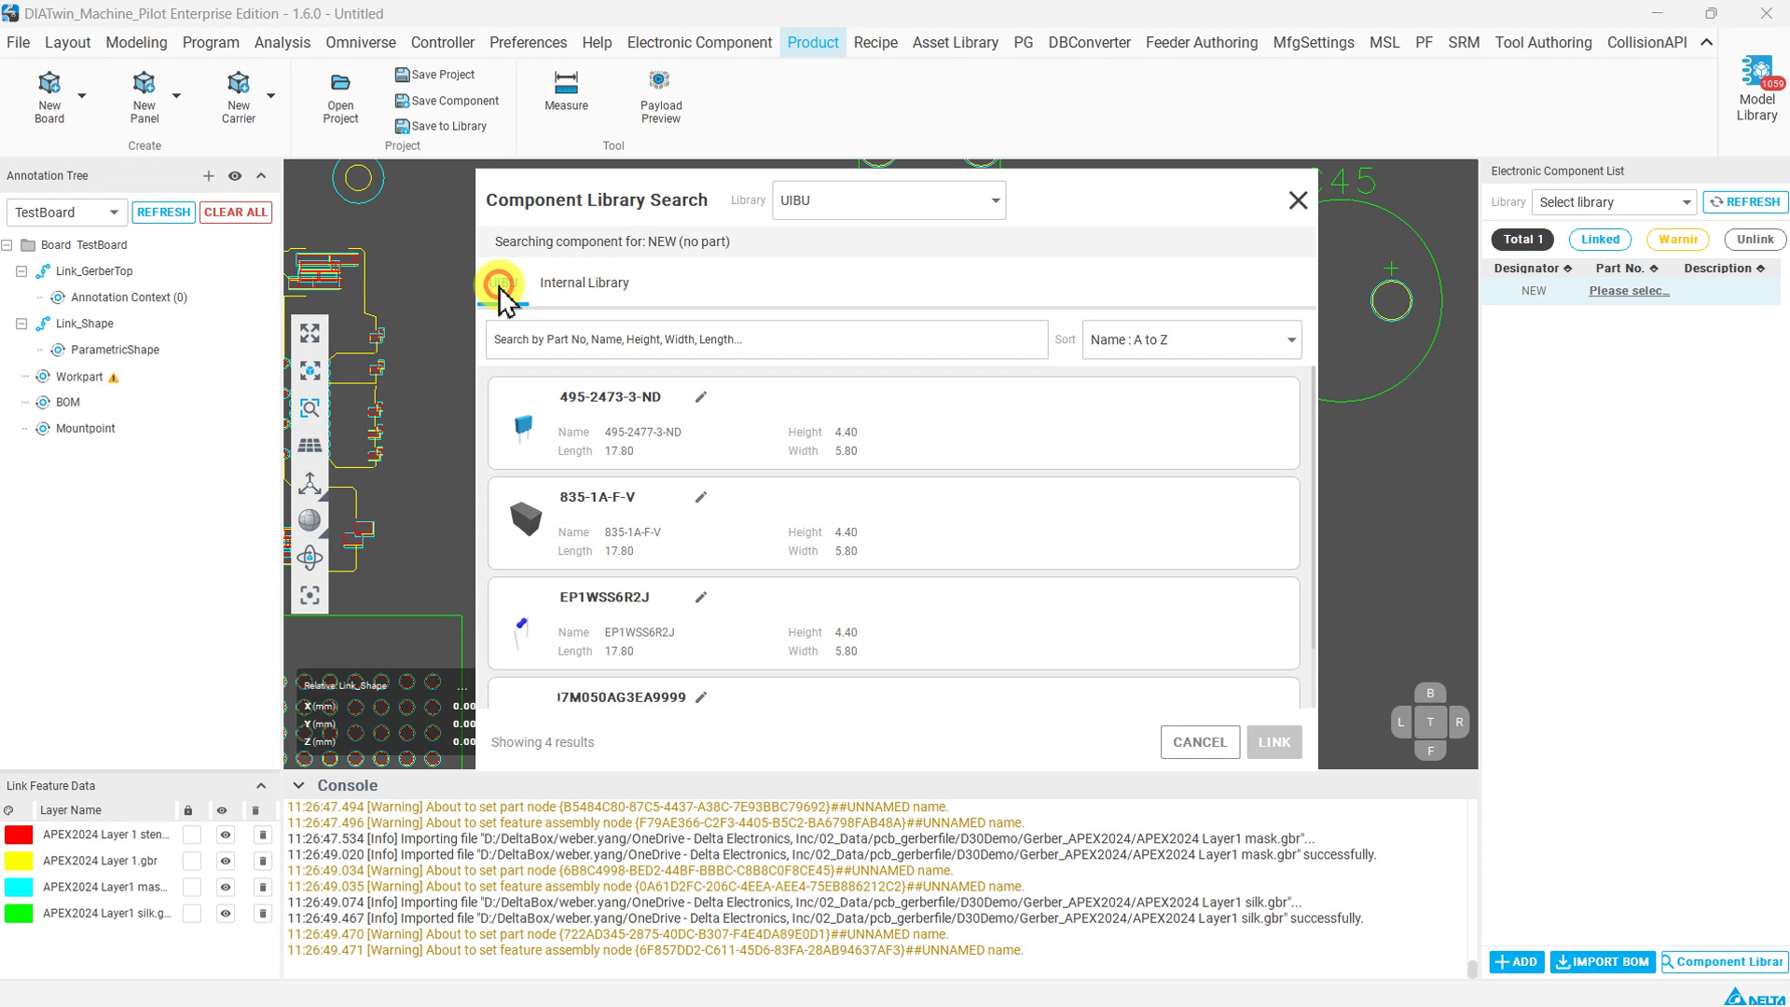Image resolution: width=1790 pixels, height=1007 pixels.
Task: Click the CLEAR ALL button
Action: [236, 213]
